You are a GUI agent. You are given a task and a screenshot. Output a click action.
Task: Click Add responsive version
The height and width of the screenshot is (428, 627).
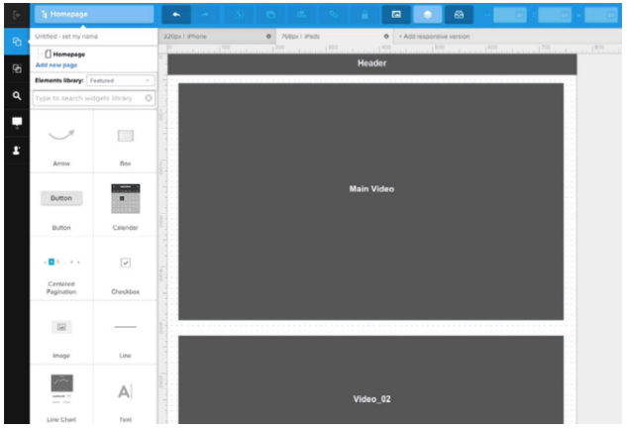[434, 37]
